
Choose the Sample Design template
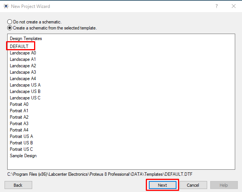[23, 156]
